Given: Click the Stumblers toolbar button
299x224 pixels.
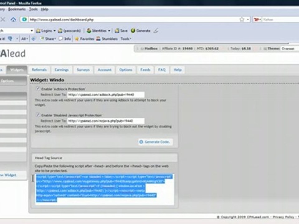Looking at the screenshot, I should 107,39.
